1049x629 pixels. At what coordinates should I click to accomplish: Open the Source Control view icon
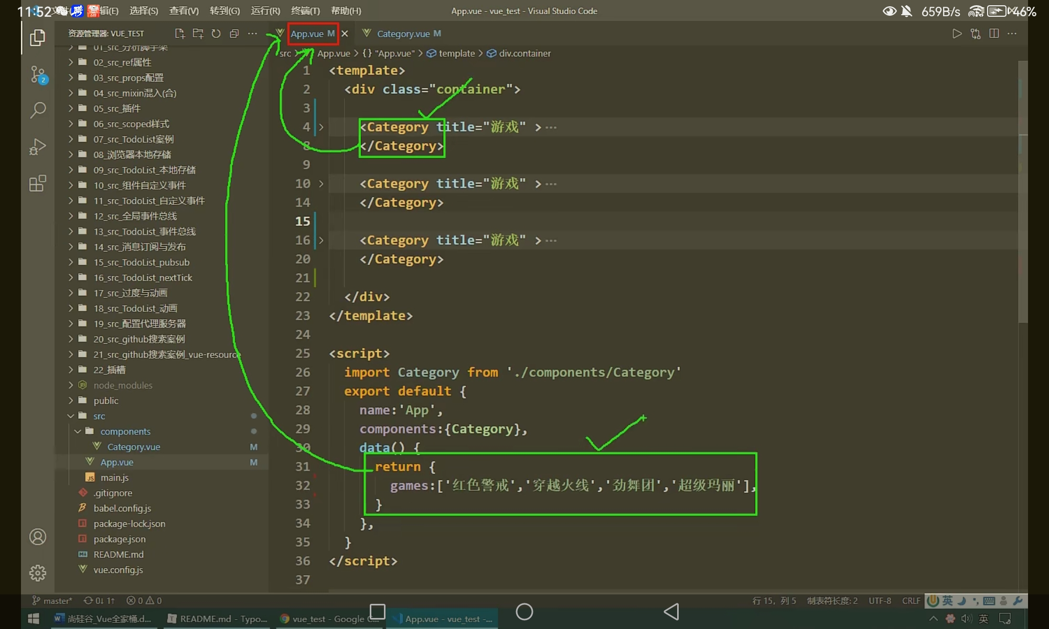point(38,74)
